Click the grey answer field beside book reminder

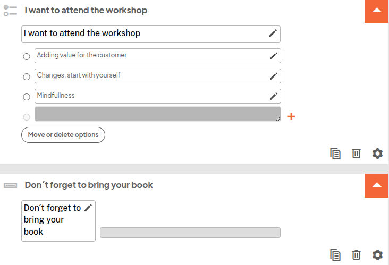190,233
